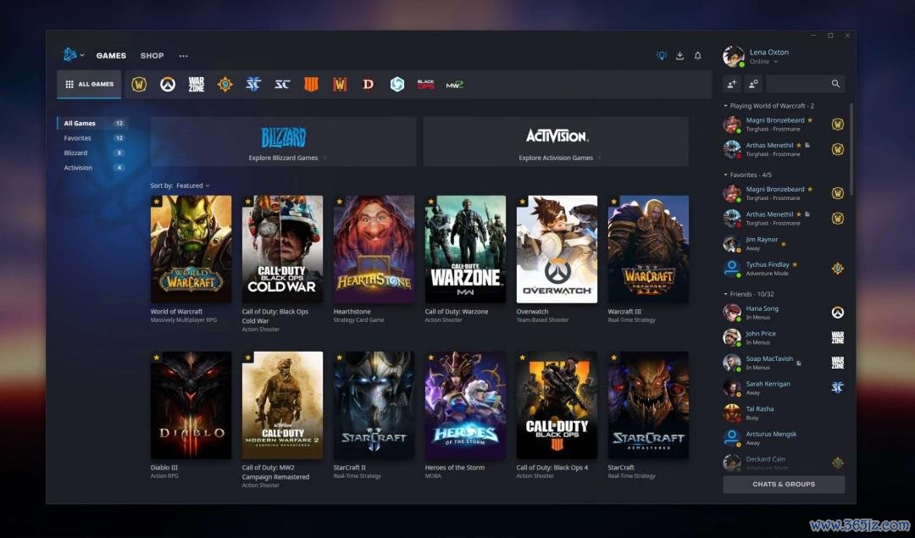Open the Hearthstone icon in game bar
This screenshot has width=915, height=538.
tap(225, 85)
